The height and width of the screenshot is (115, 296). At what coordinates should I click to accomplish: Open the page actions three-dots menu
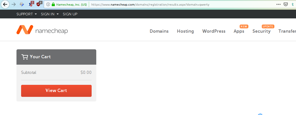[x=278, y=4]
